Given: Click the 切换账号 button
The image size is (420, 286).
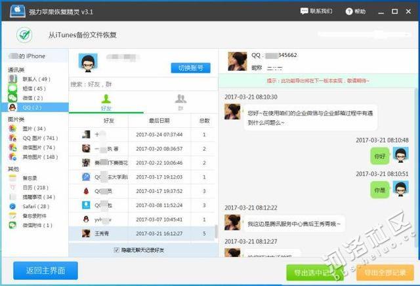Looking at the screenshot, I should point(191,68).
